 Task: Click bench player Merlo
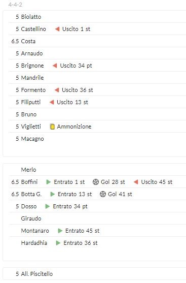28,170
